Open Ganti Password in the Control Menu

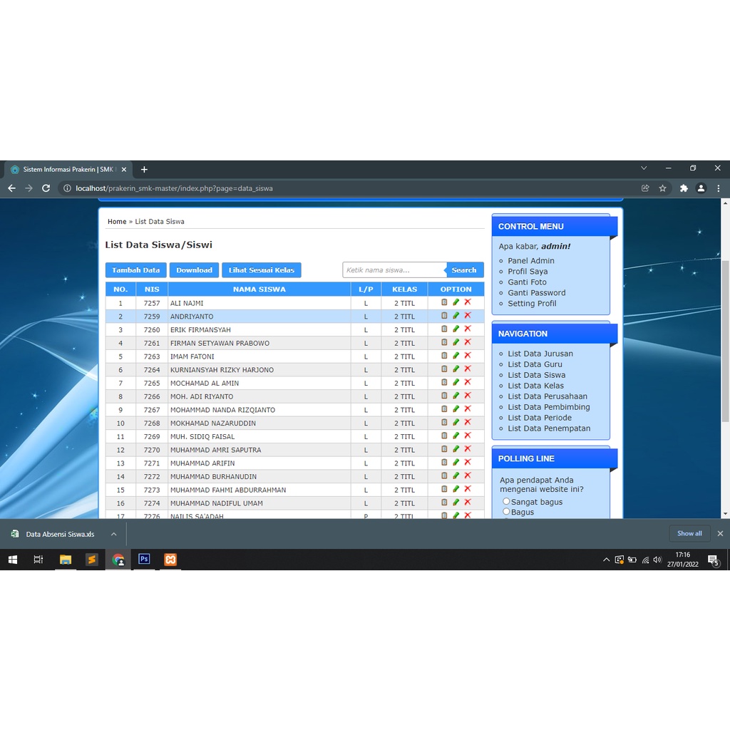click(536, 293)
